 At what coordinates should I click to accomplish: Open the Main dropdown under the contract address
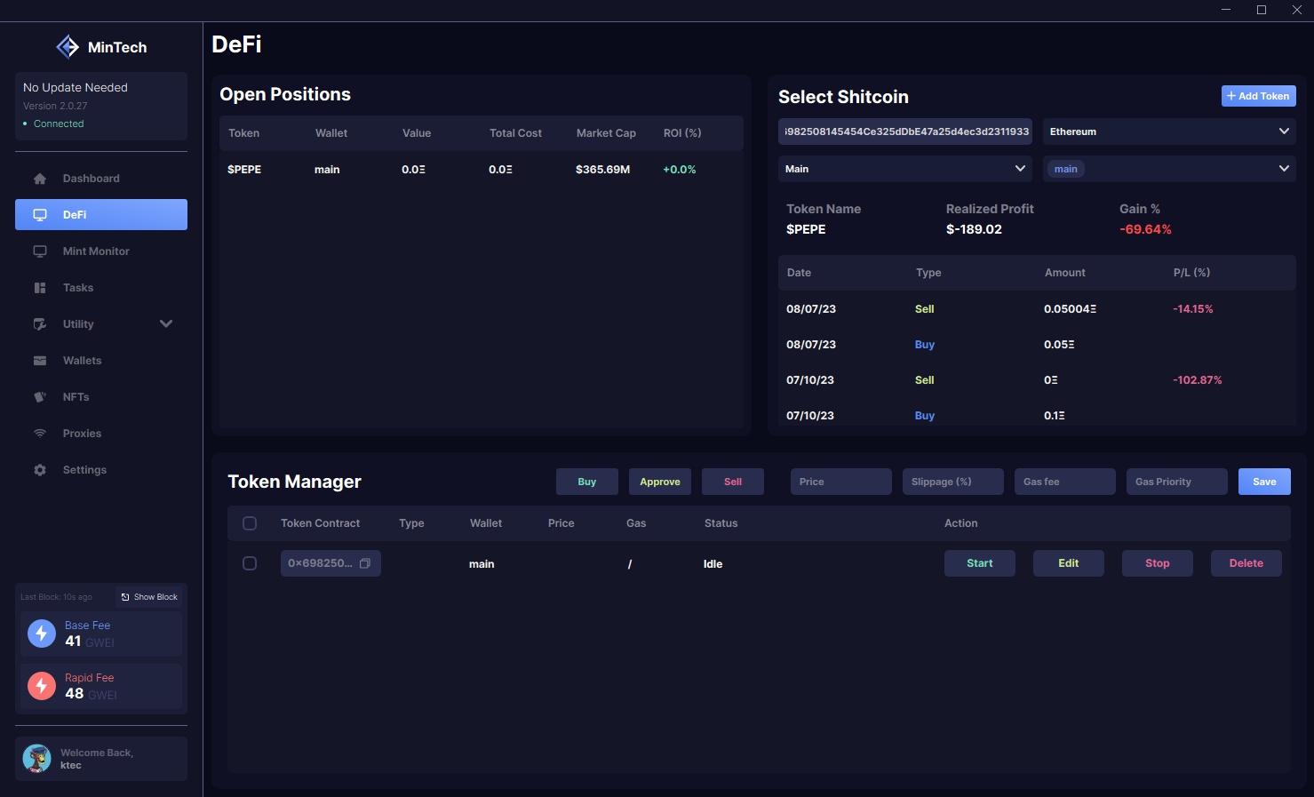click(x=904, y=169)
